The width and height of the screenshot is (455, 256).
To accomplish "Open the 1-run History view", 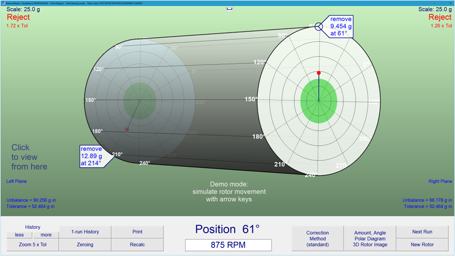I will pyautogui.click(x=85, y=232).
